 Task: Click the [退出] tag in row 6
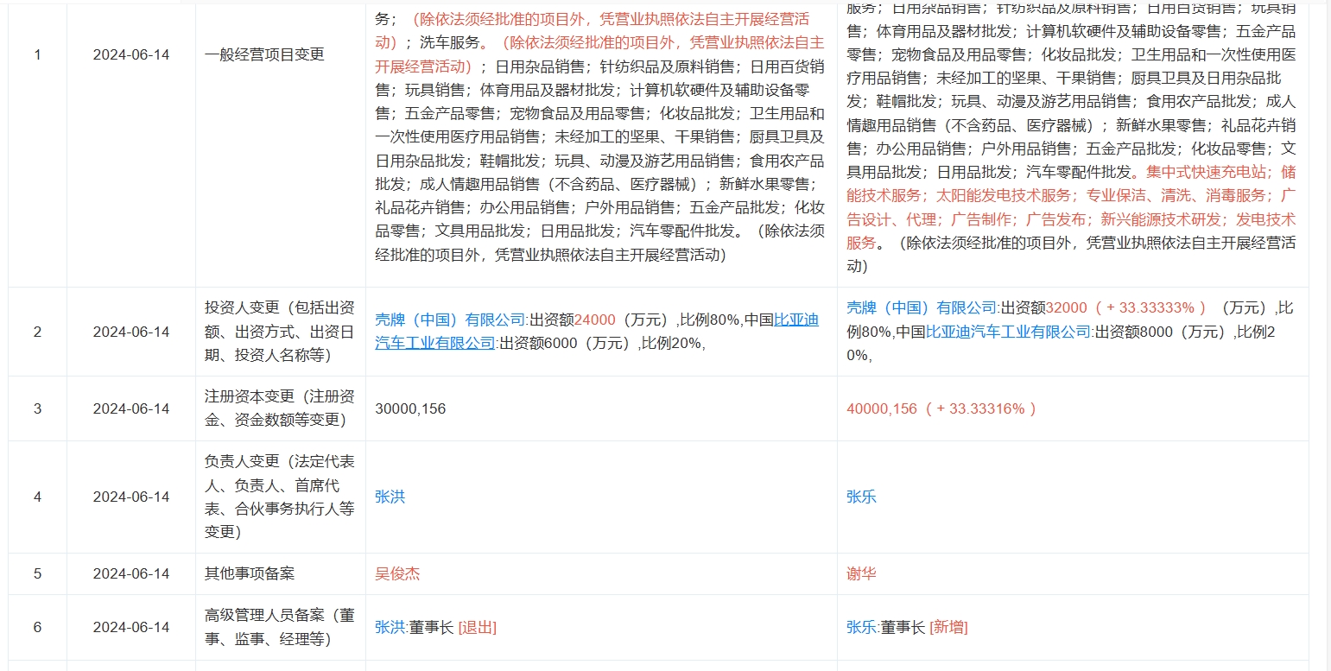tap(477, 627)
